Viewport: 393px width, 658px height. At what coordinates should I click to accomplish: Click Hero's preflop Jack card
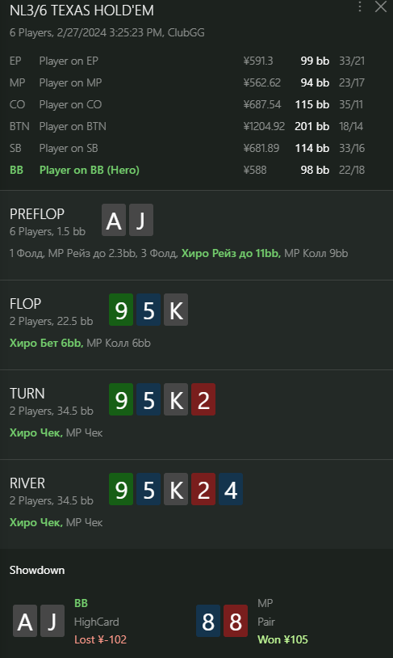click(x=141, y=220)
